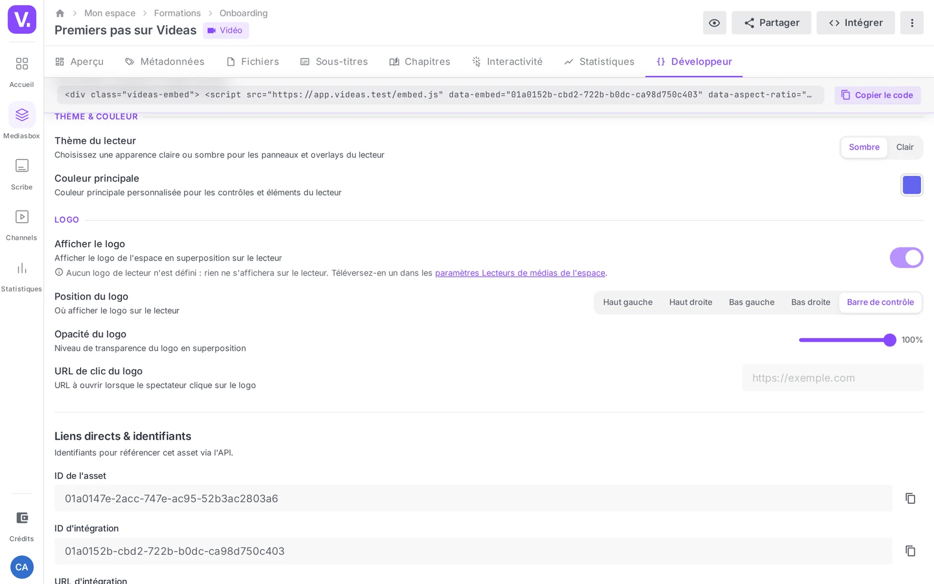Viewport: 934px width, 584px height.
Task: Go to Accueil in sidebar
Action: point(22,71)
